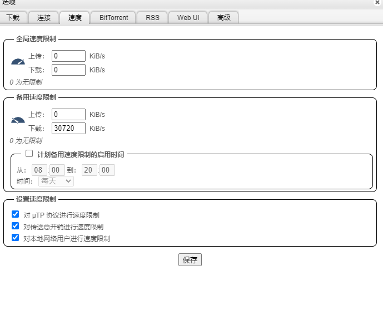This screenshot has width=383, height=319.
Task: Click the 设置速度限制 section title
Action: (36, 199)
